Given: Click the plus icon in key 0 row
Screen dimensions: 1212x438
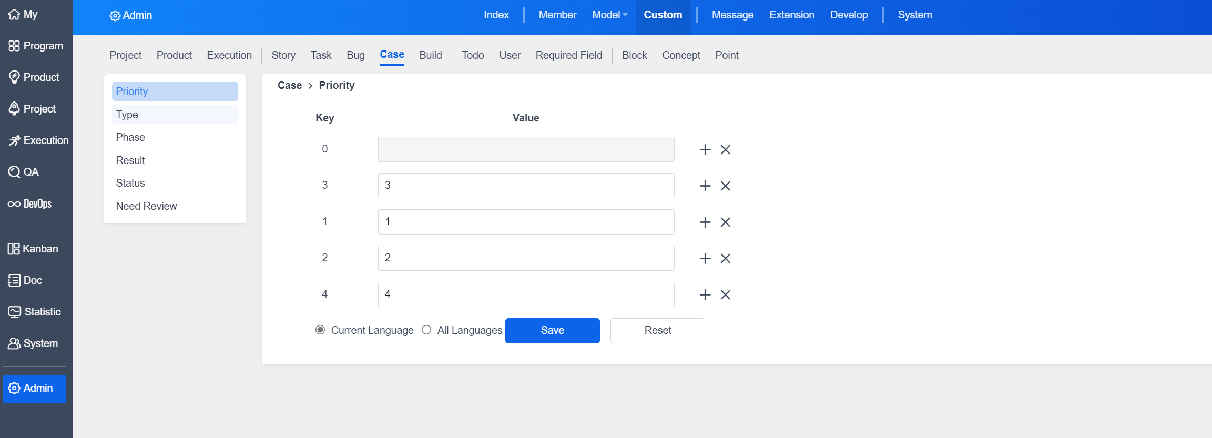Looking at the screenshot, I should pos(705,150).
